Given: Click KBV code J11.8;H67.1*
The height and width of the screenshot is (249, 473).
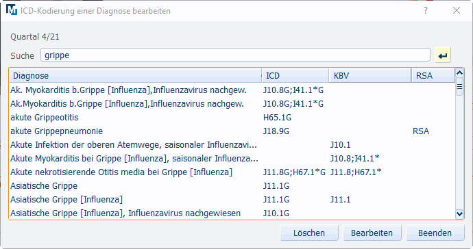Looking at the screenshot, I should pos(356,172).
